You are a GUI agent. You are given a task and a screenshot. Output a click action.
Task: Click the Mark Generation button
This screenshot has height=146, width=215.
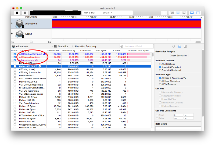point(179,56)
